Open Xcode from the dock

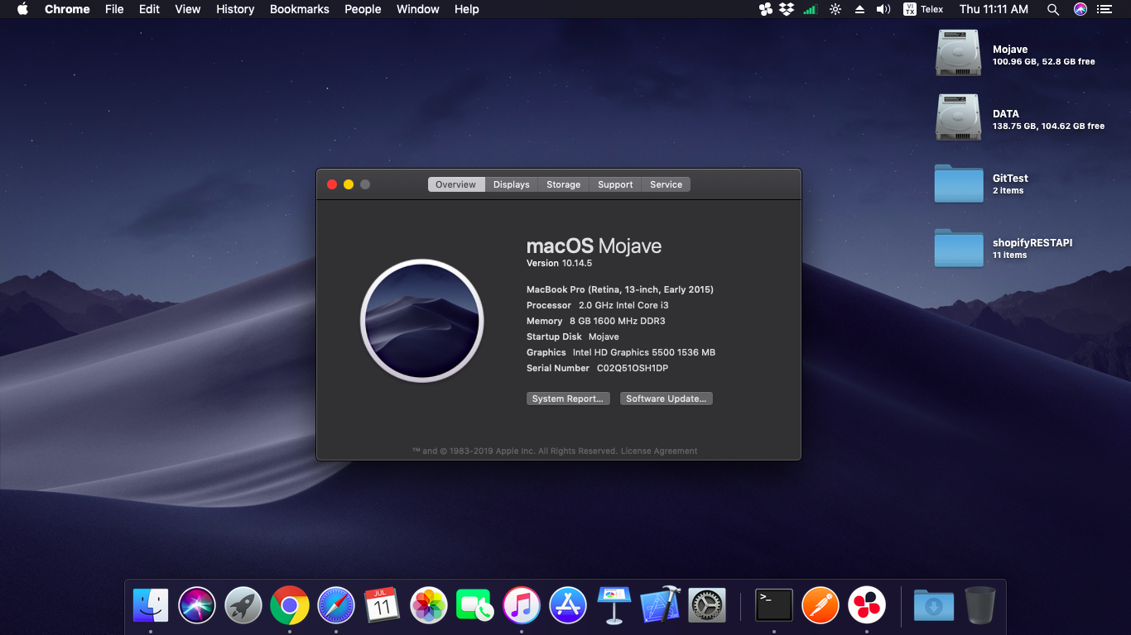point(661,606)
